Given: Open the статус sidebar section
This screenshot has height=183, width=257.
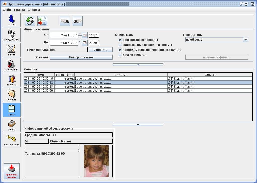Looking at the screenshot, I should pos(12,20).
